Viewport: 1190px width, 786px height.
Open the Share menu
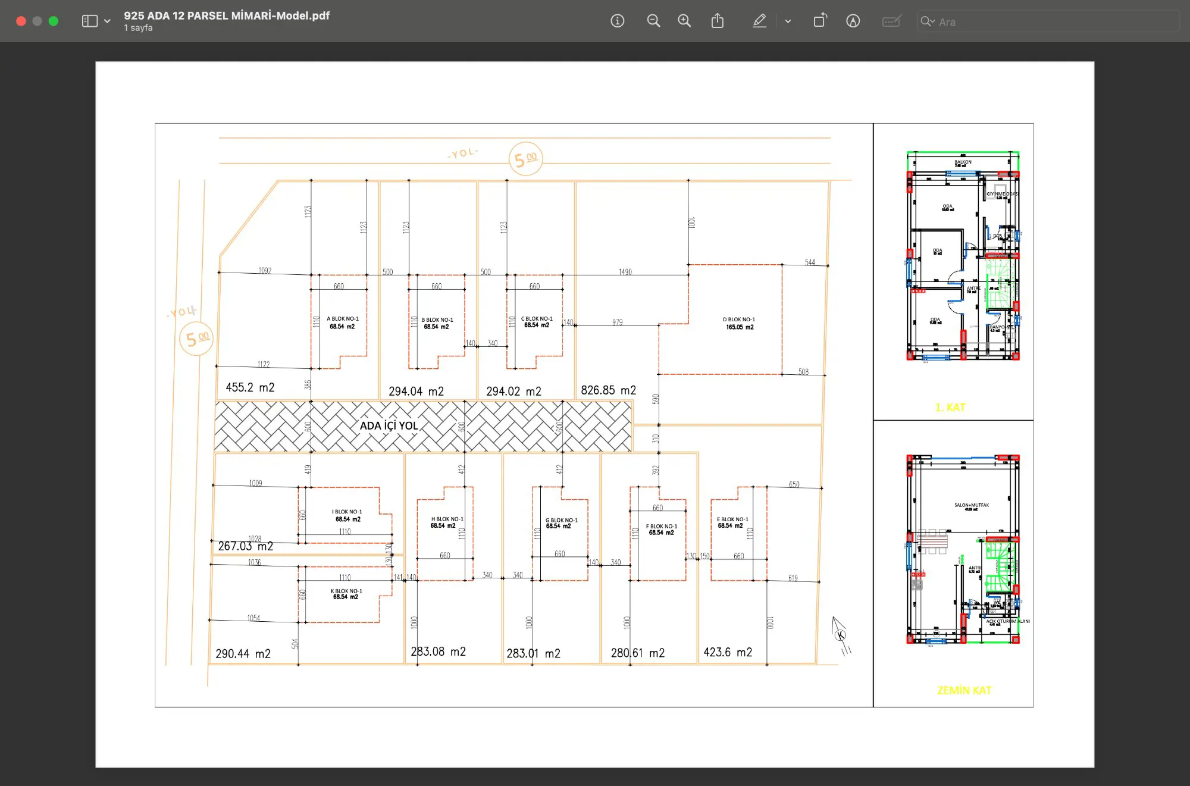coord(718,21)
